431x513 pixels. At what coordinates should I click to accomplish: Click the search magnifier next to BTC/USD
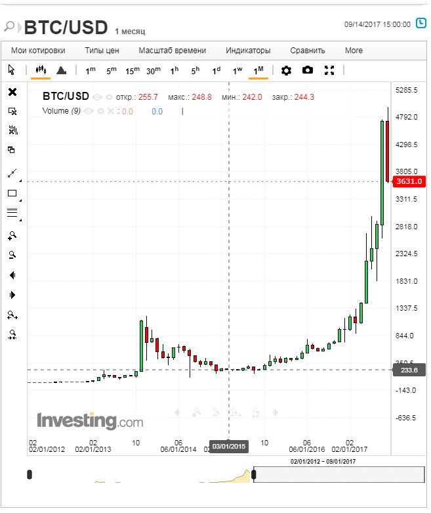click(x=9, y=26)
